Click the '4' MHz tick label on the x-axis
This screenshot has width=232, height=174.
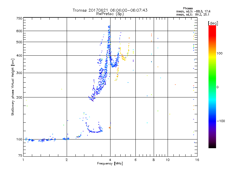tap(110, 160)
